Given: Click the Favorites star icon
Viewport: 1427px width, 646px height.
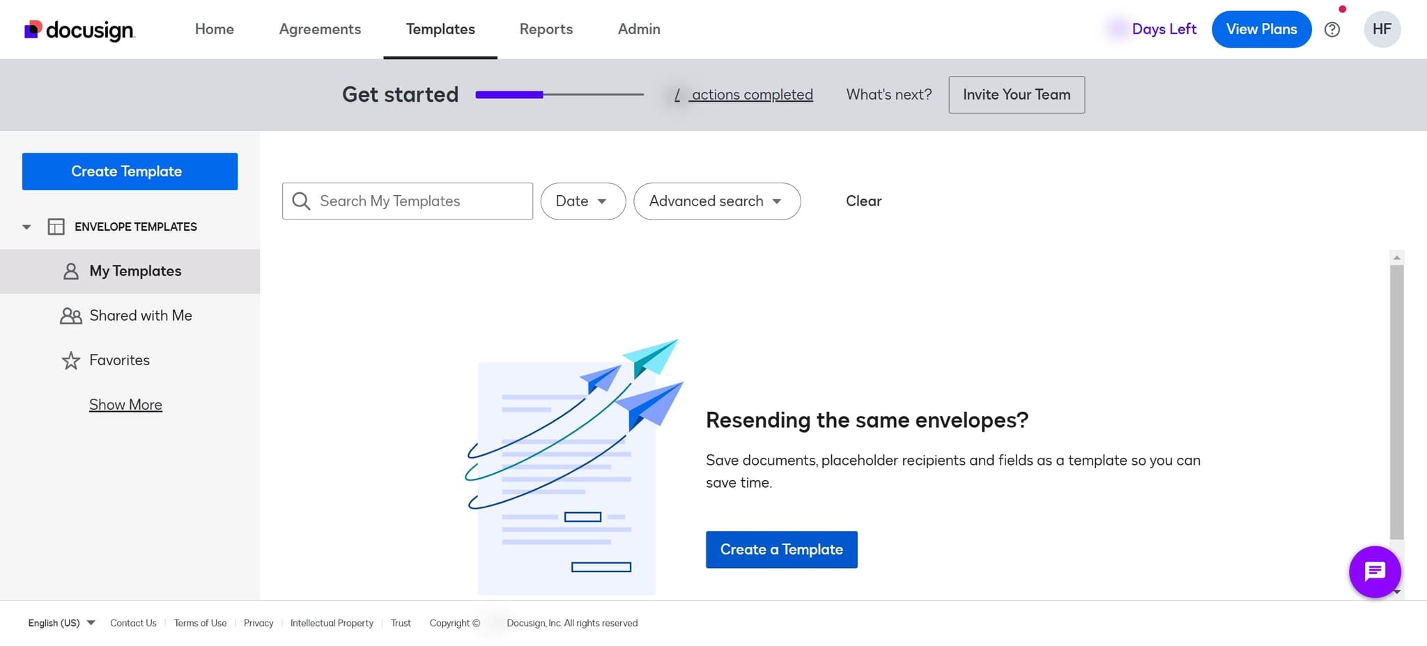Looking at the screenshot, I should click(70, 360).
